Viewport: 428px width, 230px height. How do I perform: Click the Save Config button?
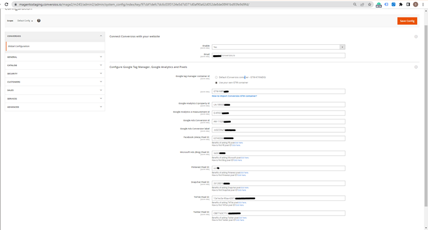tap(407, 21)
